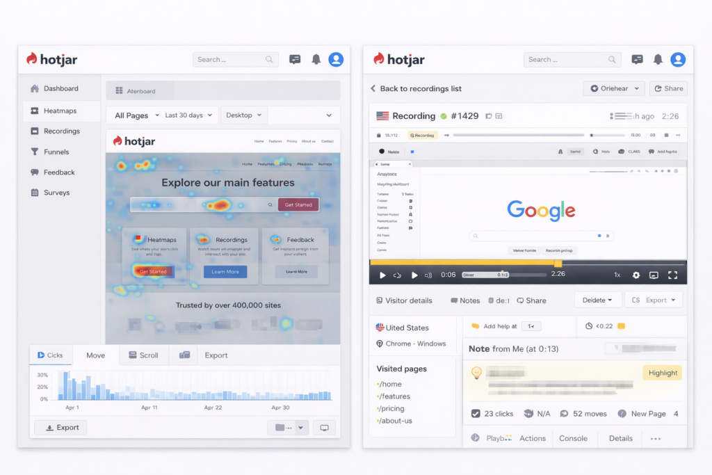Click the user avatar in the heatmap panel
Screen dimensions: 712x475
tap(336, 60)
